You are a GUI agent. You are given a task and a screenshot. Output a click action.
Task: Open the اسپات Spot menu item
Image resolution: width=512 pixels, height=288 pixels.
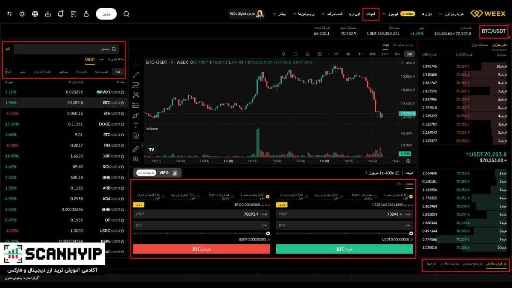pyautogui.click(x=371, y=14)
